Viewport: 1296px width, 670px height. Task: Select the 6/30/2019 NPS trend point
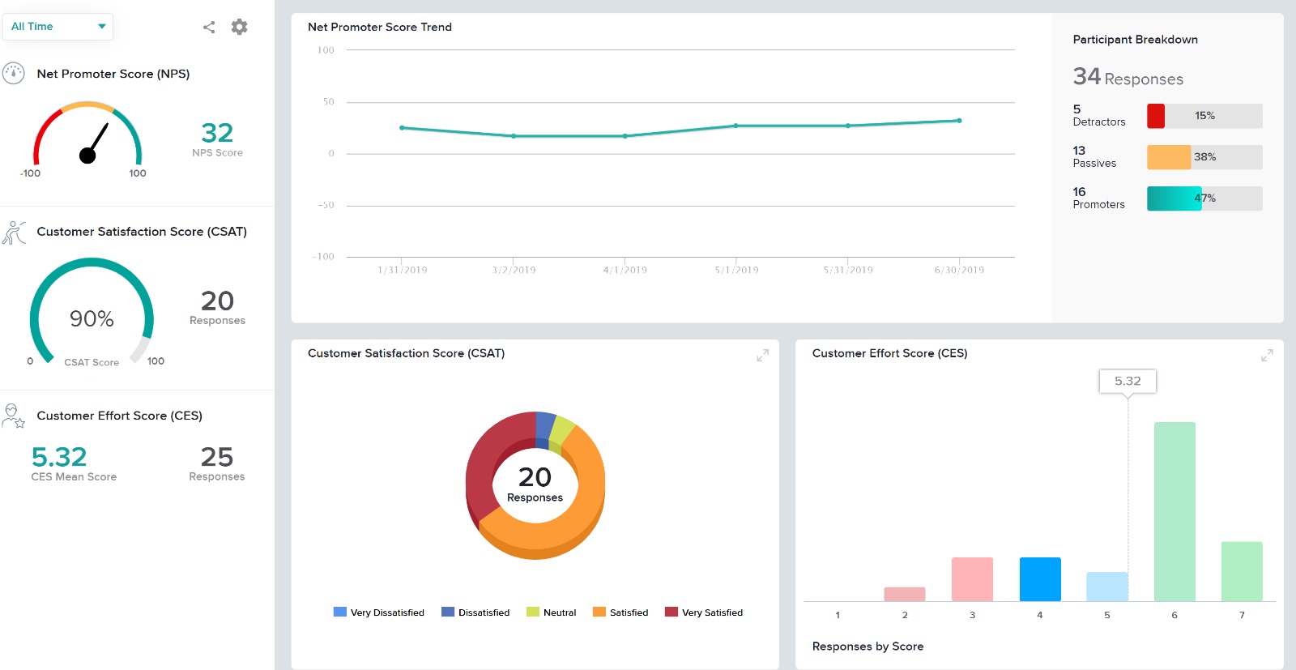pyautogui.click(x=959, y=121)
